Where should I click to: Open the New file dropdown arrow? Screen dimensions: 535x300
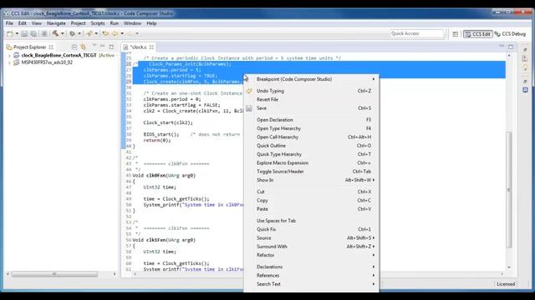[17, 33]
